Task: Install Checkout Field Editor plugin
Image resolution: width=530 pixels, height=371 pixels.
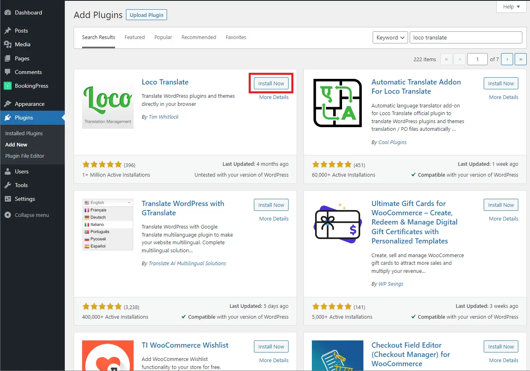Action: coord(501,346)
